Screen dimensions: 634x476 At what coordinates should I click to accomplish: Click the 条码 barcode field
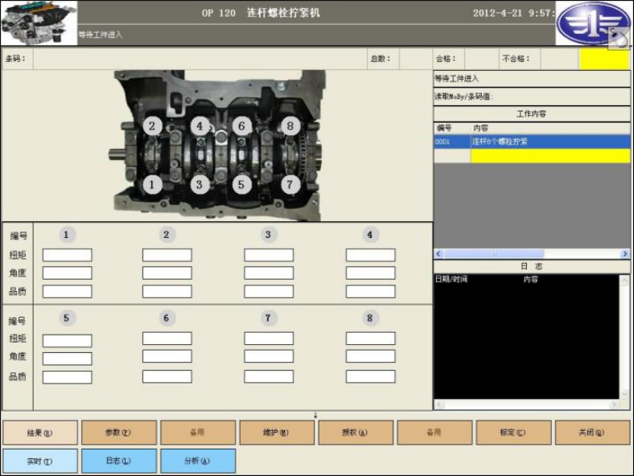(x=200, y=59)
